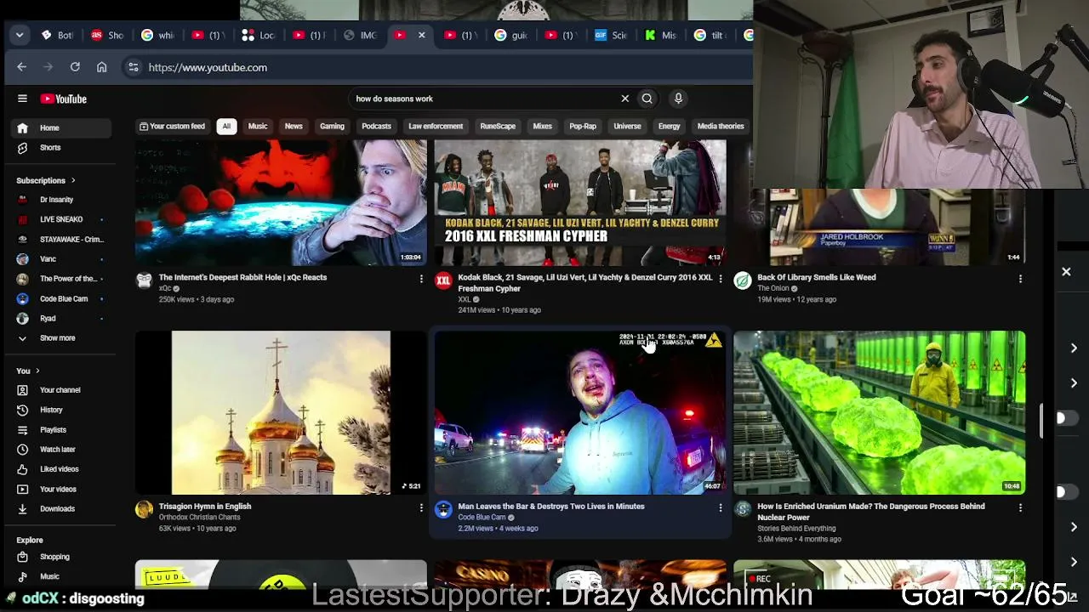Open the YouTube guide hamburger menu
The width and height of the screenshot is (1089, 612).
tap(22, 99)
